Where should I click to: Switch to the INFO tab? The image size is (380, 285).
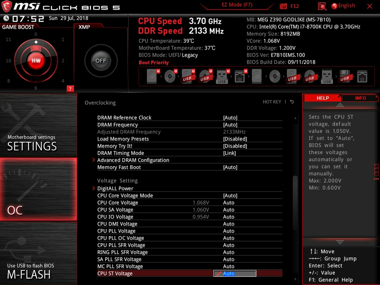point(360,98)
